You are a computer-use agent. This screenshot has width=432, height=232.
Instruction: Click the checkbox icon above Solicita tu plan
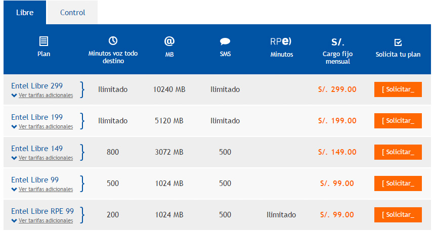coord(398,42)
